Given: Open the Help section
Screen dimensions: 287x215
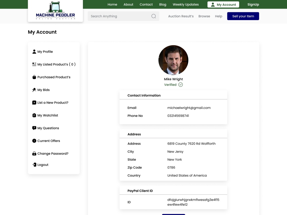Looking at the screenshot, I should 218,16.
